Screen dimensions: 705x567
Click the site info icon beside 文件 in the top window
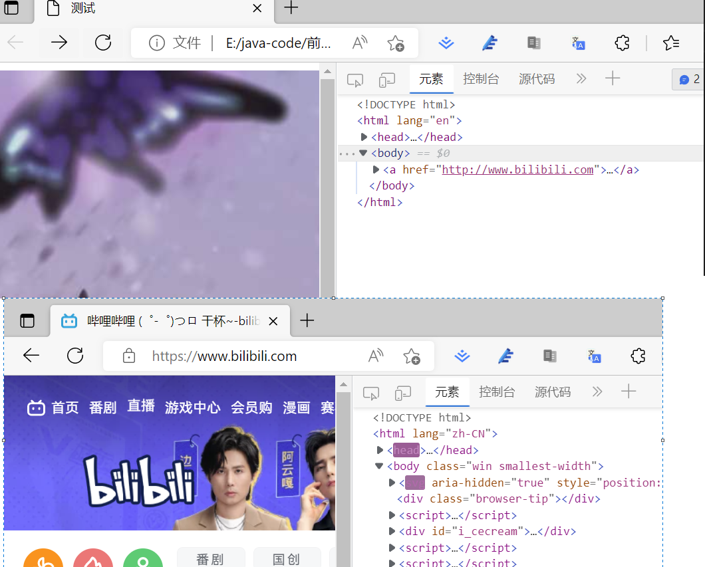click(156, 43)
